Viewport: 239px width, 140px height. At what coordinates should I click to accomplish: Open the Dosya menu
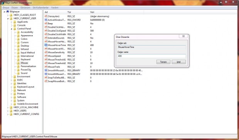coord(6,7)
